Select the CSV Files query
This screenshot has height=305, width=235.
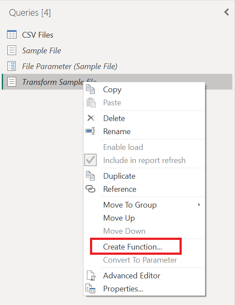pos(38,35)
